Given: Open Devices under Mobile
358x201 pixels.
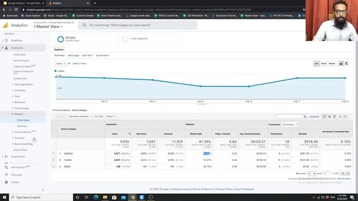Looking at the screenshot, I should tap(22, 126).
